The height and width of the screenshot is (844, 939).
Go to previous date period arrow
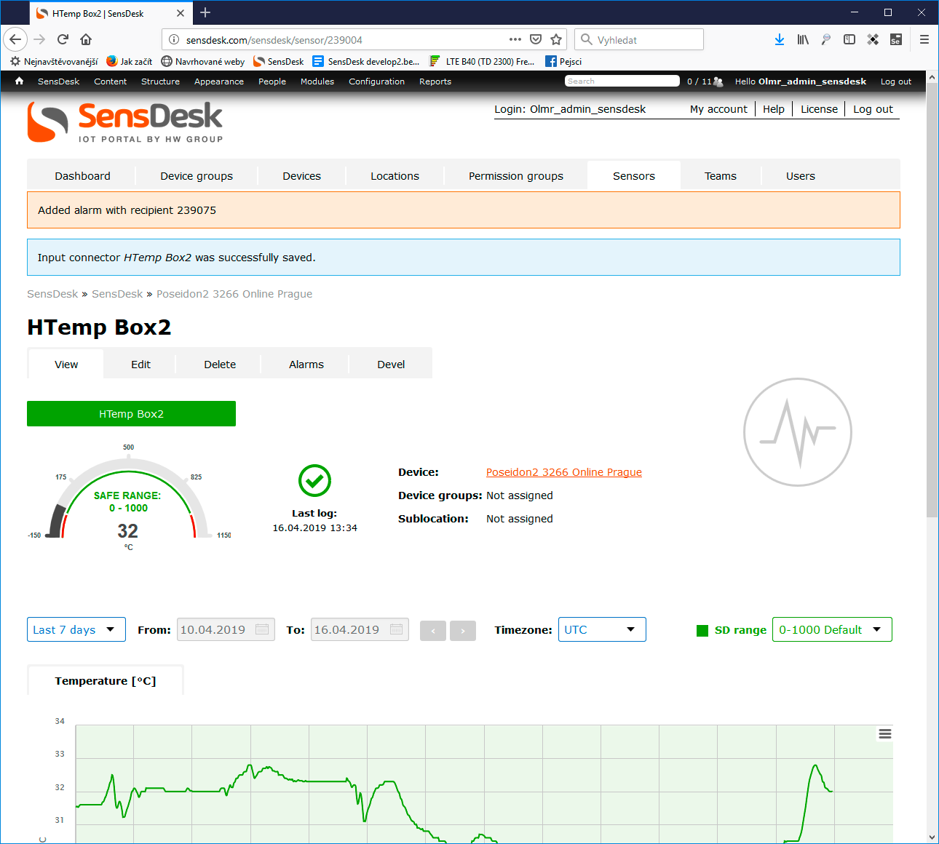click(433, 630)
